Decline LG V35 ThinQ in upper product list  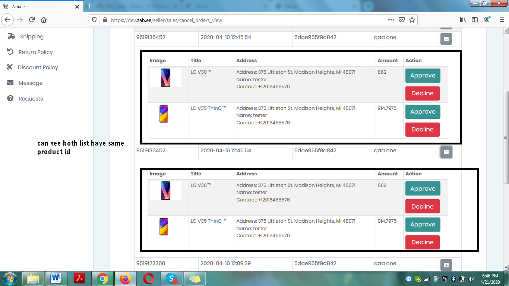point(422,130)
